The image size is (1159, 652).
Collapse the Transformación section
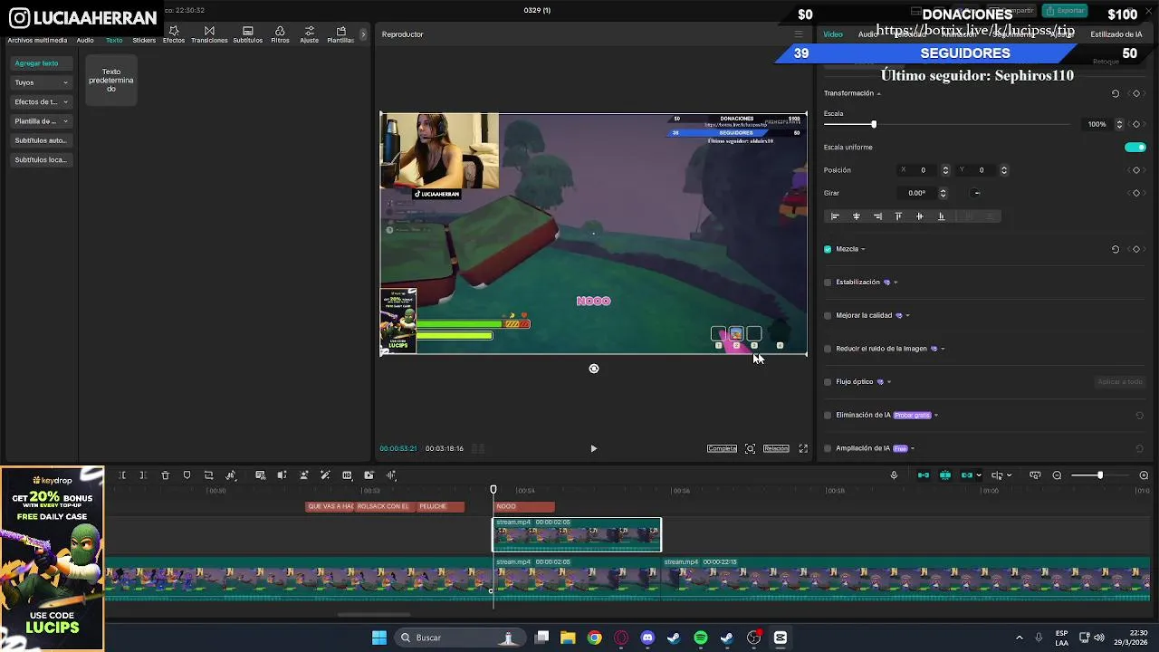tap(878, 94)
